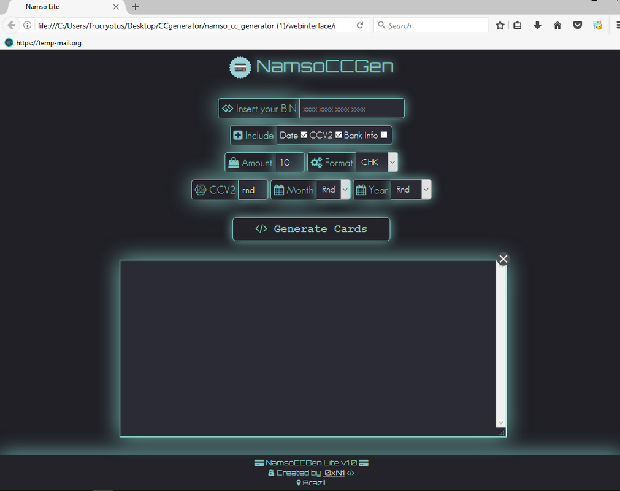Close the output box with X
This screenshot has width=620, height=491.
tap(503, 259)
